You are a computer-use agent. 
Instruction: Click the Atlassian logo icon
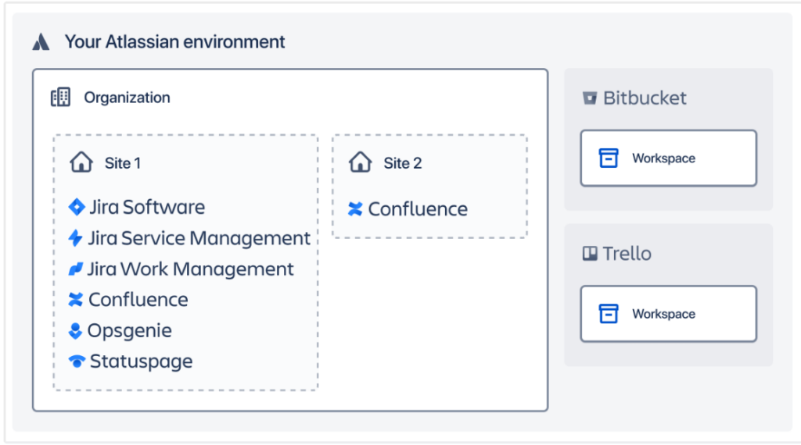click(x=41, y=42)
